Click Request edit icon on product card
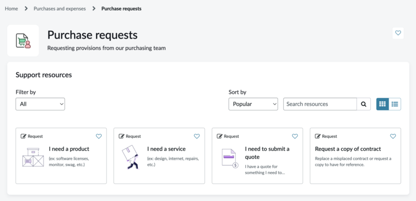Viewport: 416px width, 201px height. click(x=23, y=136)
